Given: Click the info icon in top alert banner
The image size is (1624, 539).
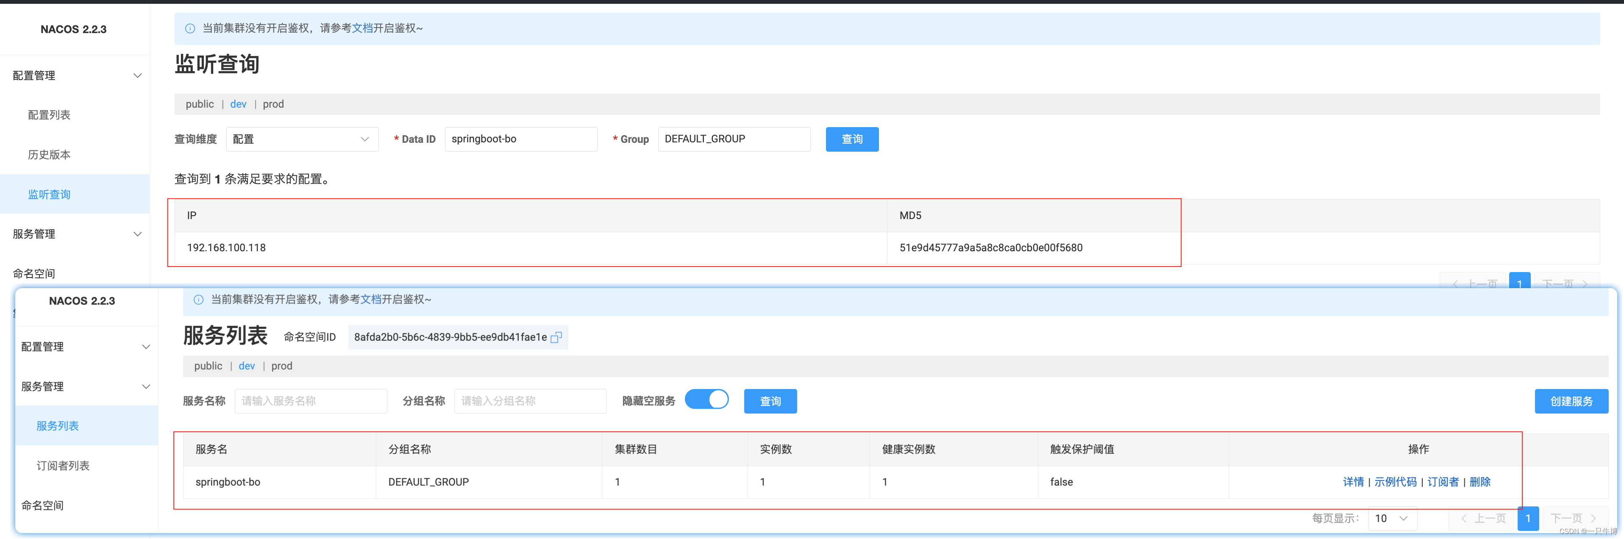Looking at the screenshot, I should coord(190,28).
